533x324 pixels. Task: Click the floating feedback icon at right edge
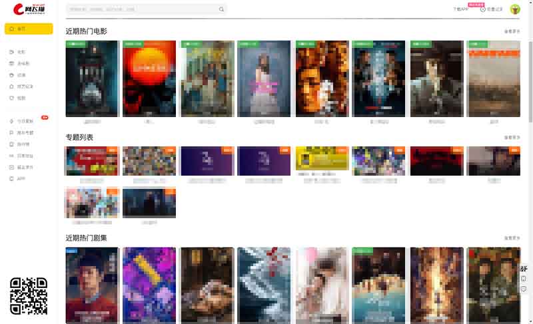click(x=524, y=289)
